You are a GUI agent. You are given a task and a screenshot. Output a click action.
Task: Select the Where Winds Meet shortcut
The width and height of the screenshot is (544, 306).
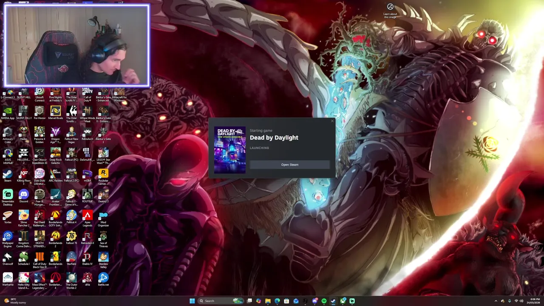87,115
